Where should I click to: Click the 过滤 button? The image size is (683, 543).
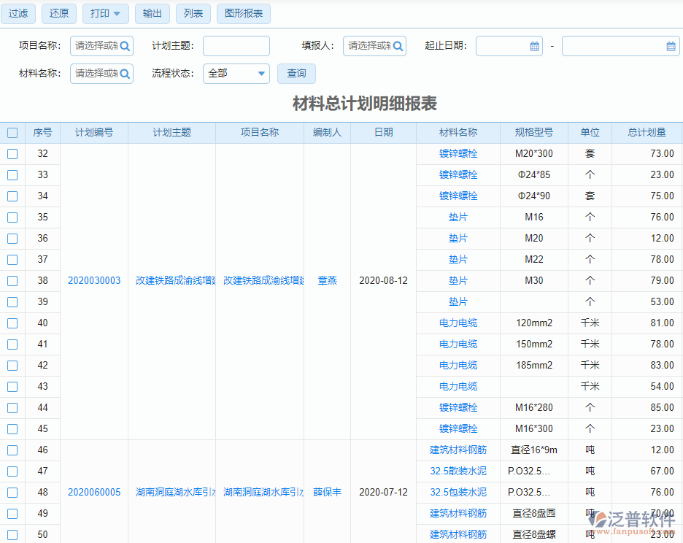[x=18, y=13]
